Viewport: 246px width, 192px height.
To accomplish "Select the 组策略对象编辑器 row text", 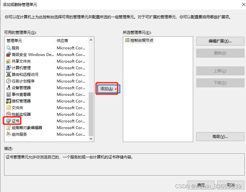I will (27, 128).
